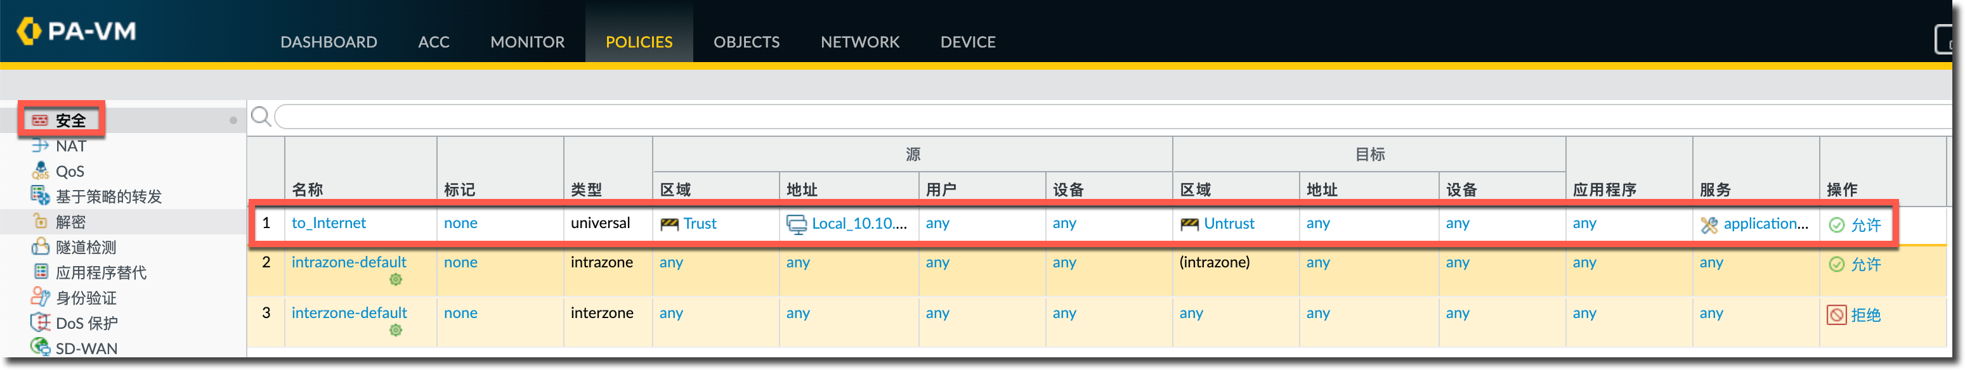The width and height of the screenshot is (1965, 370).
Task: Click in the policy search field
Action: tap(1068, 117)
